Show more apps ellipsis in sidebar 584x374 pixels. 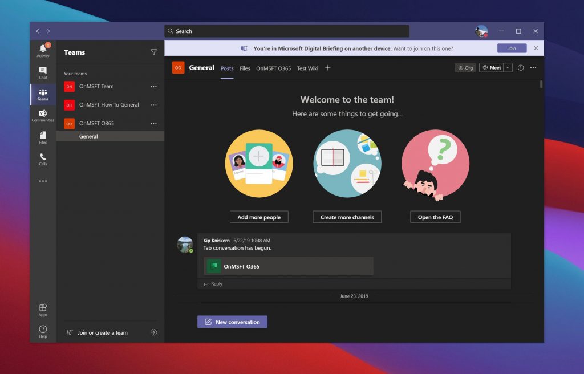[x=43, y=181]
